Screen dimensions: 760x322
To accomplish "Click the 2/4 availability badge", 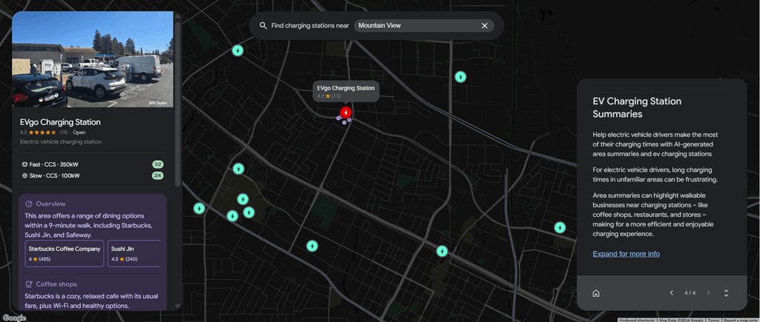I will pyautogui.click(x=157, y=175).
